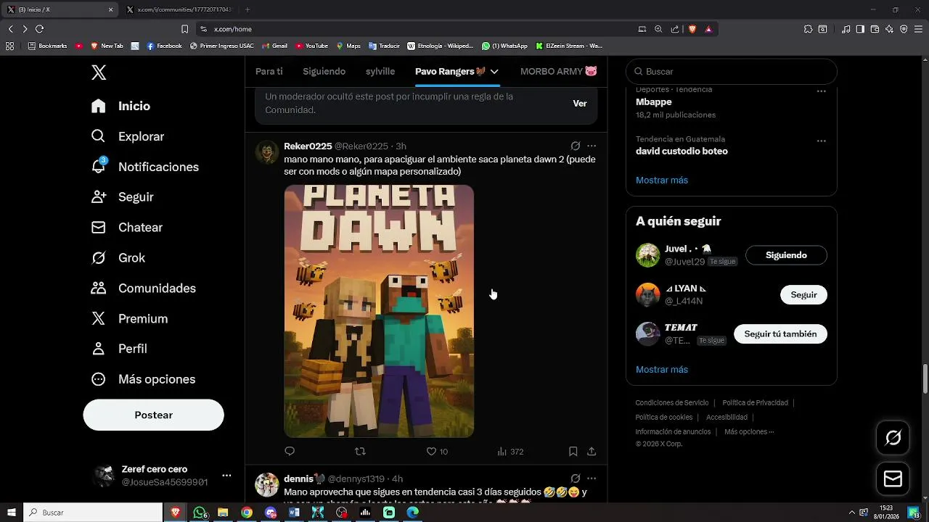This screenshot has height=522, width=929.
Task: Open Seguir page in sidebar
Action: [x=122, y=197]
